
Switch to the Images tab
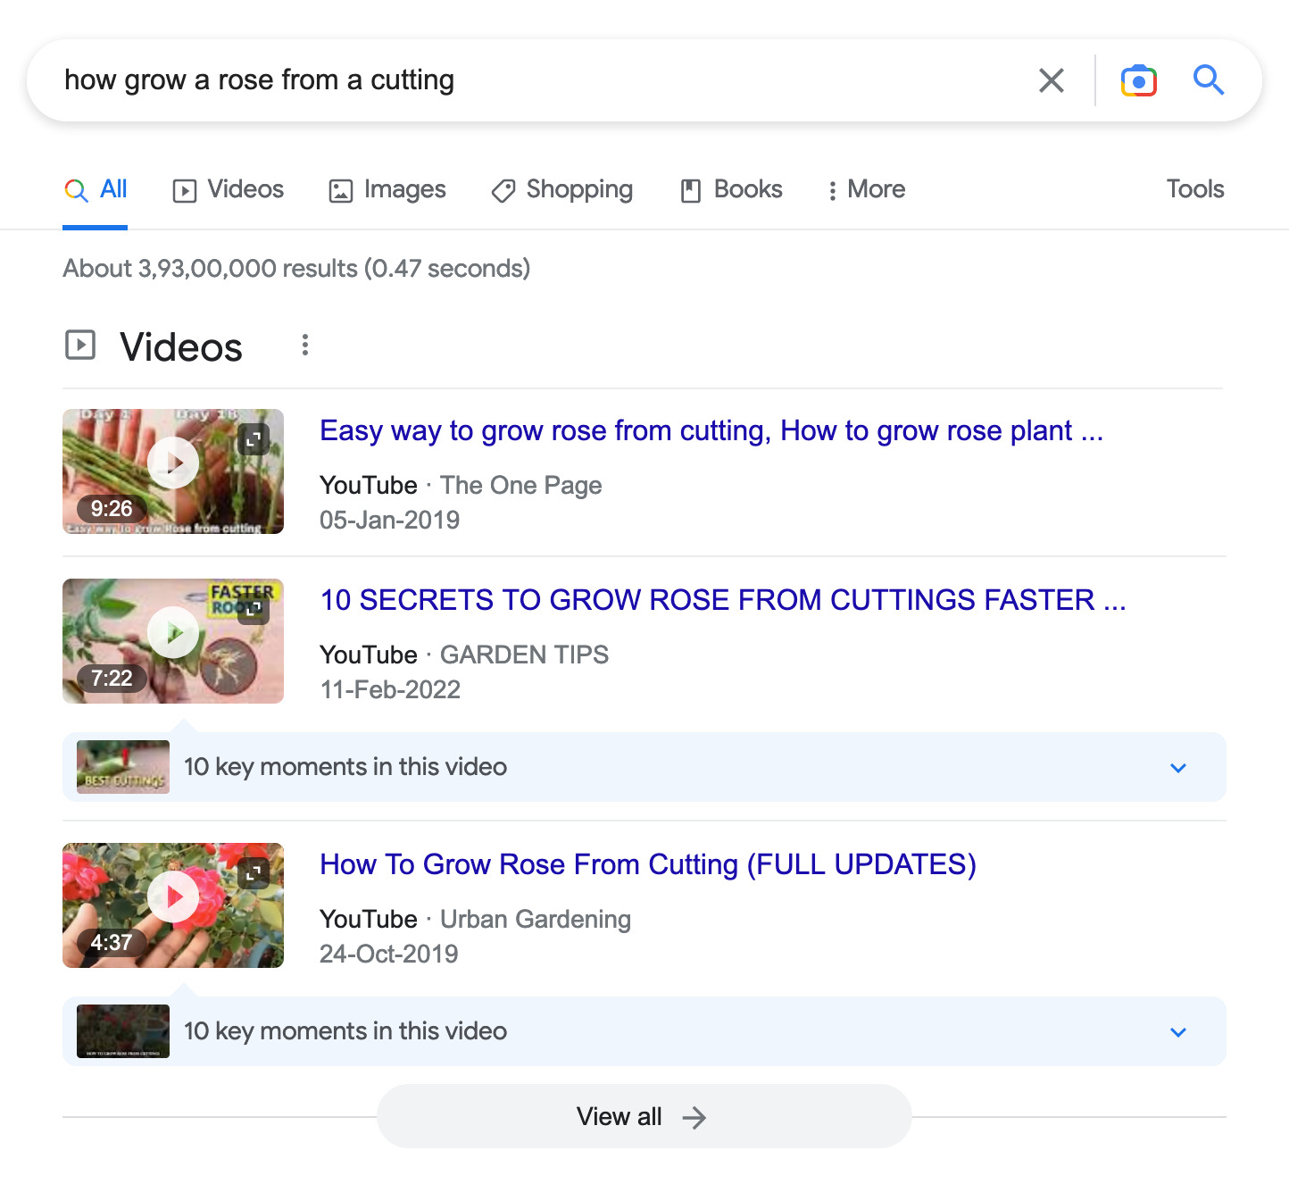coord(387,189)
